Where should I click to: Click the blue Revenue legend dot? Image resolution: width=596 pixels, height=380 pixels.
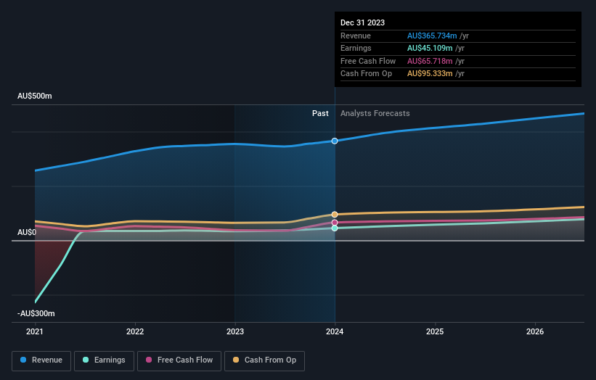[x=23, y=360]
